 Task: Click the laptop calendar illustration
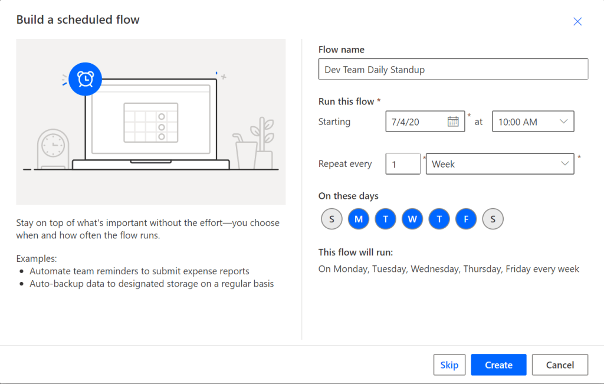150,123
